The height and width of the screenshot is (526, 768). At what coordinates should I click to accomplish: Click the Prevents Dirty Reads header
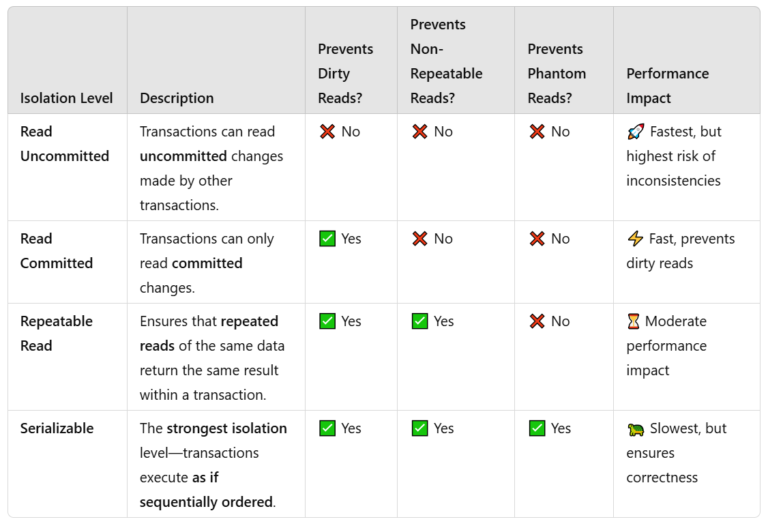(345, 74)
